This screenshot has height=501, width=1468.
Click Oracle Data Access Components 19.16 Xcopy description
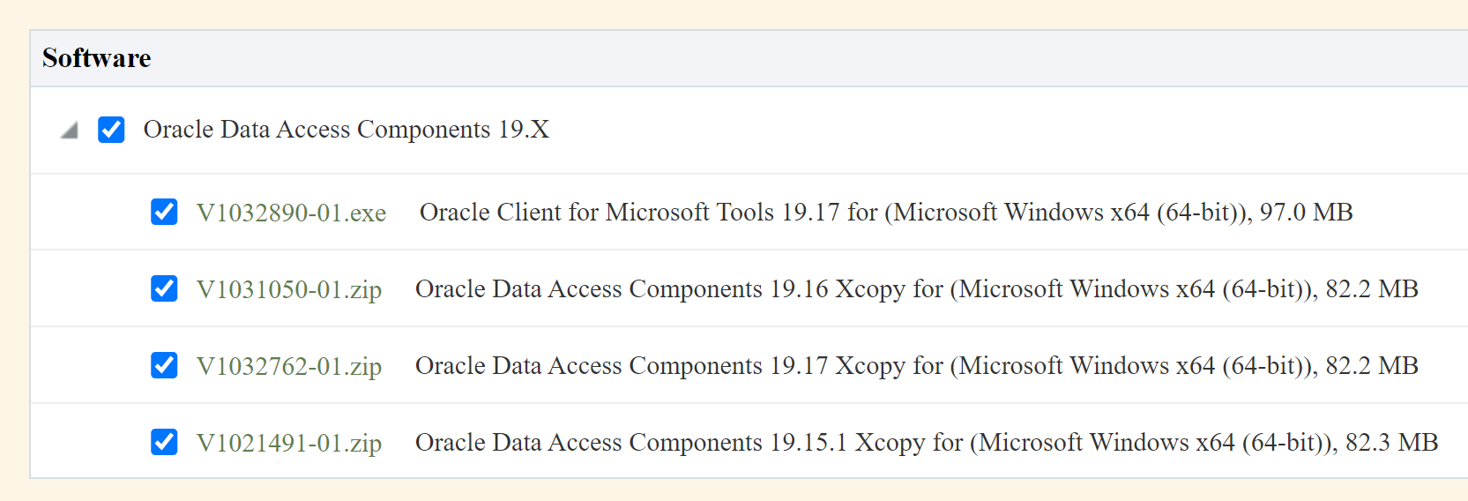click(679, 289)
